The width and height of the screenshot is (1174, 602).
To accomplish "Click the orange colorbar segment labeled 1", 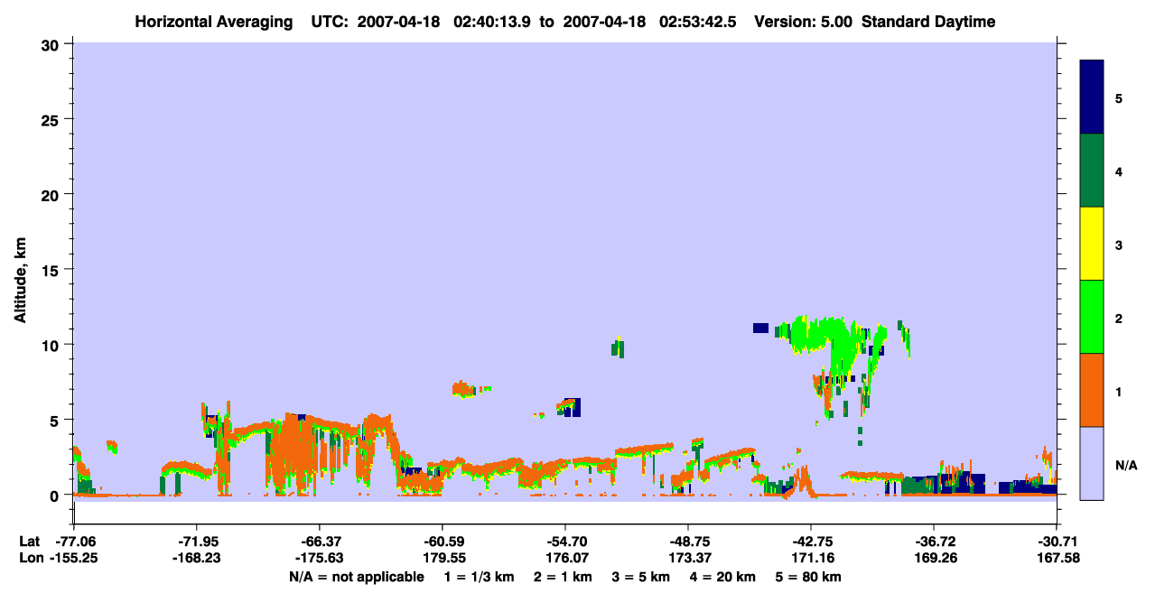I will click(x=1092, y=390).
